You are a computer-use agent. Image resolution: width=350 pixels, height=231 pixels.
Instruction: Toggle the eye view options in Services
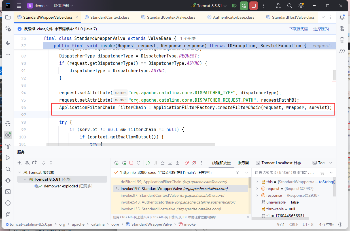point(27,163)
